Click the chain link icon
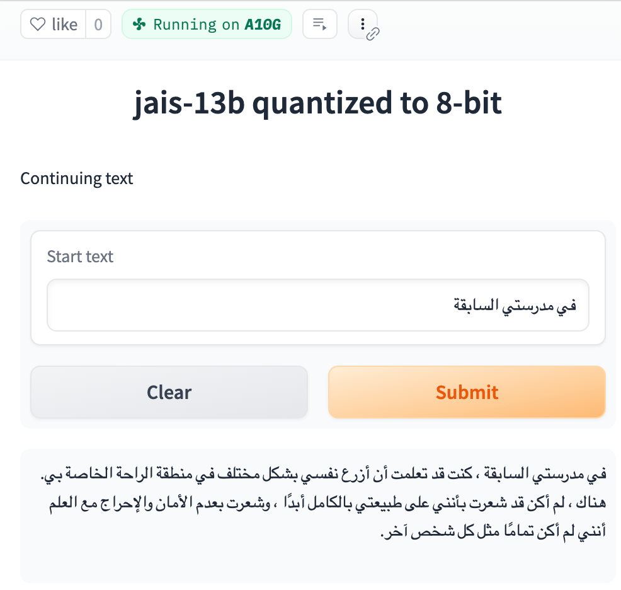 373,34
